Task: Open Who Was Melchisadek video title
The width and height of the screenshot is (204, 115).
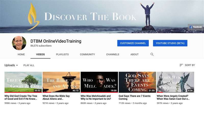Action: click(x=96, y=97)
